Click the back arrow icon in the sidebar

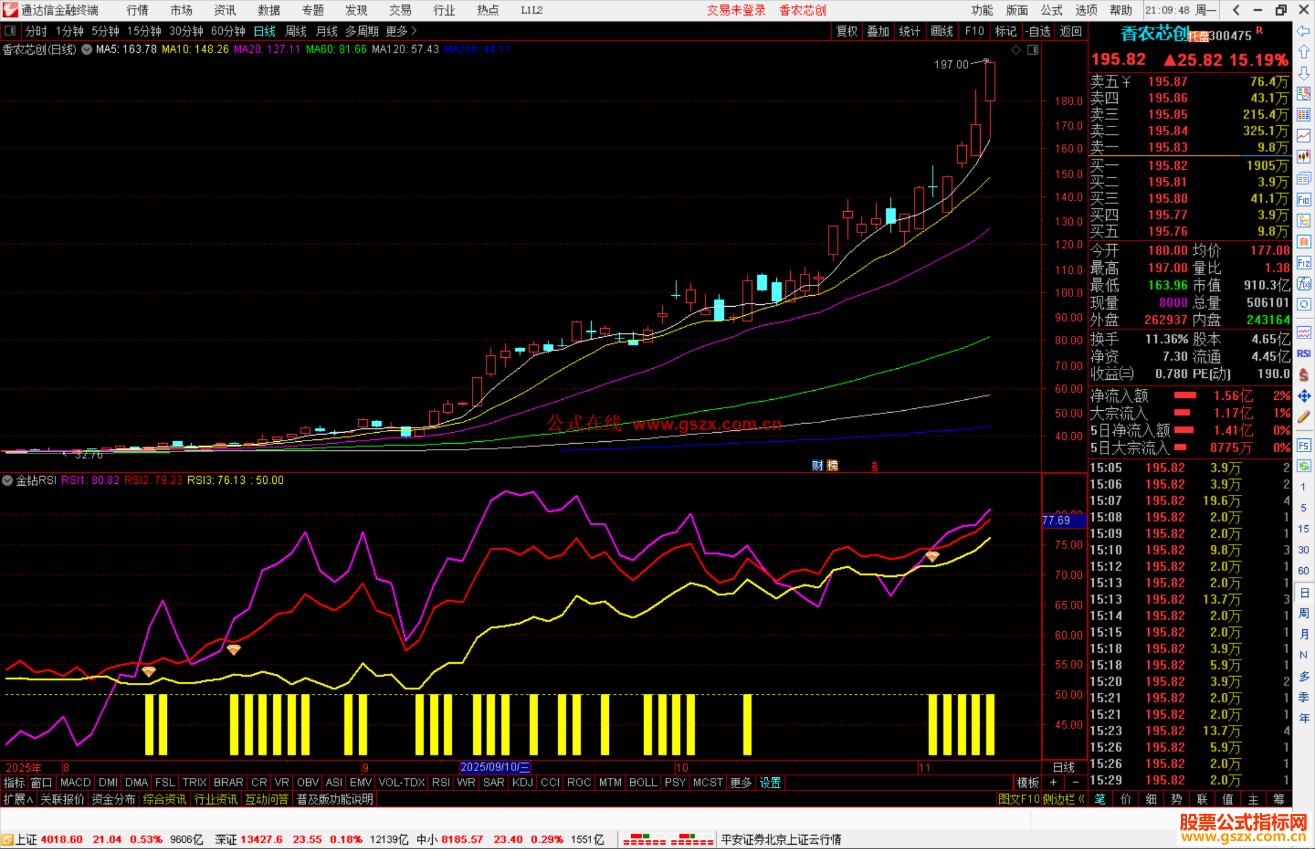1303,31
